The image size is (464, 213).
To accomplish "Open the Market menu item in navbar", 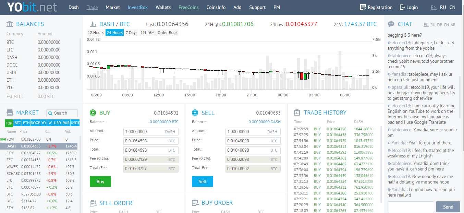I will [x=113, y=7].
